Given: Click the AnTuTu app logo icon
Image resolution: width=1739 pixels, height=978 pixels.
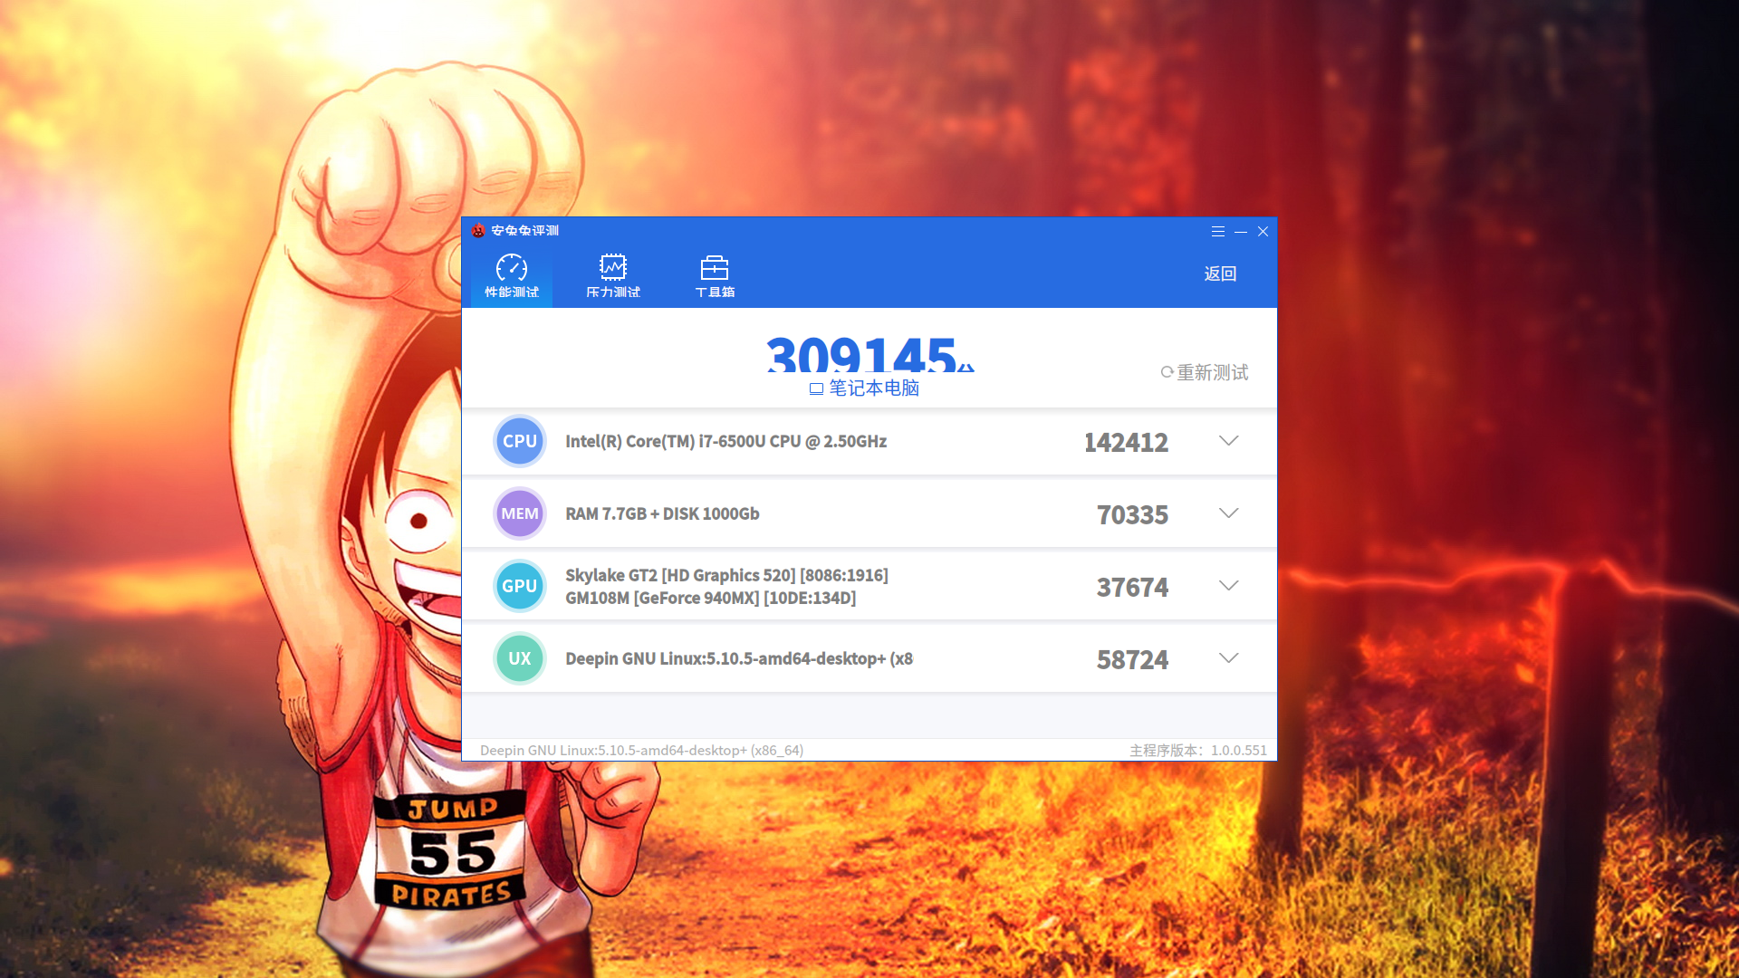Looking at the screenshot, I should pos(478,231).
